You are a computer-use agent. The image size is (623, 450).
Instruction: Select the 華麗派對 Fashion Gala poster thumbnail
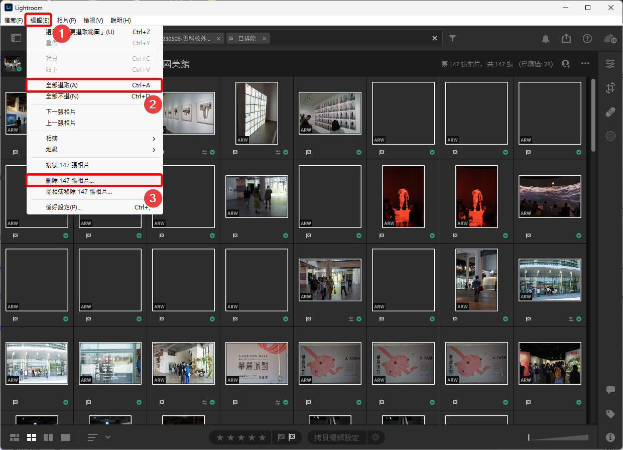click(257, 364)
